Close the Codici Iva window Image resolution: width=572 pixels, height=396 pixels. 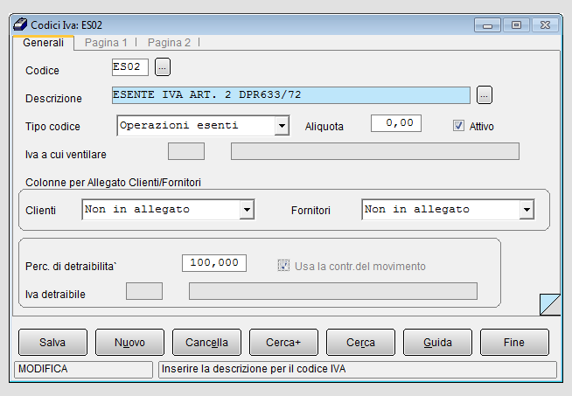click(545, 25)
